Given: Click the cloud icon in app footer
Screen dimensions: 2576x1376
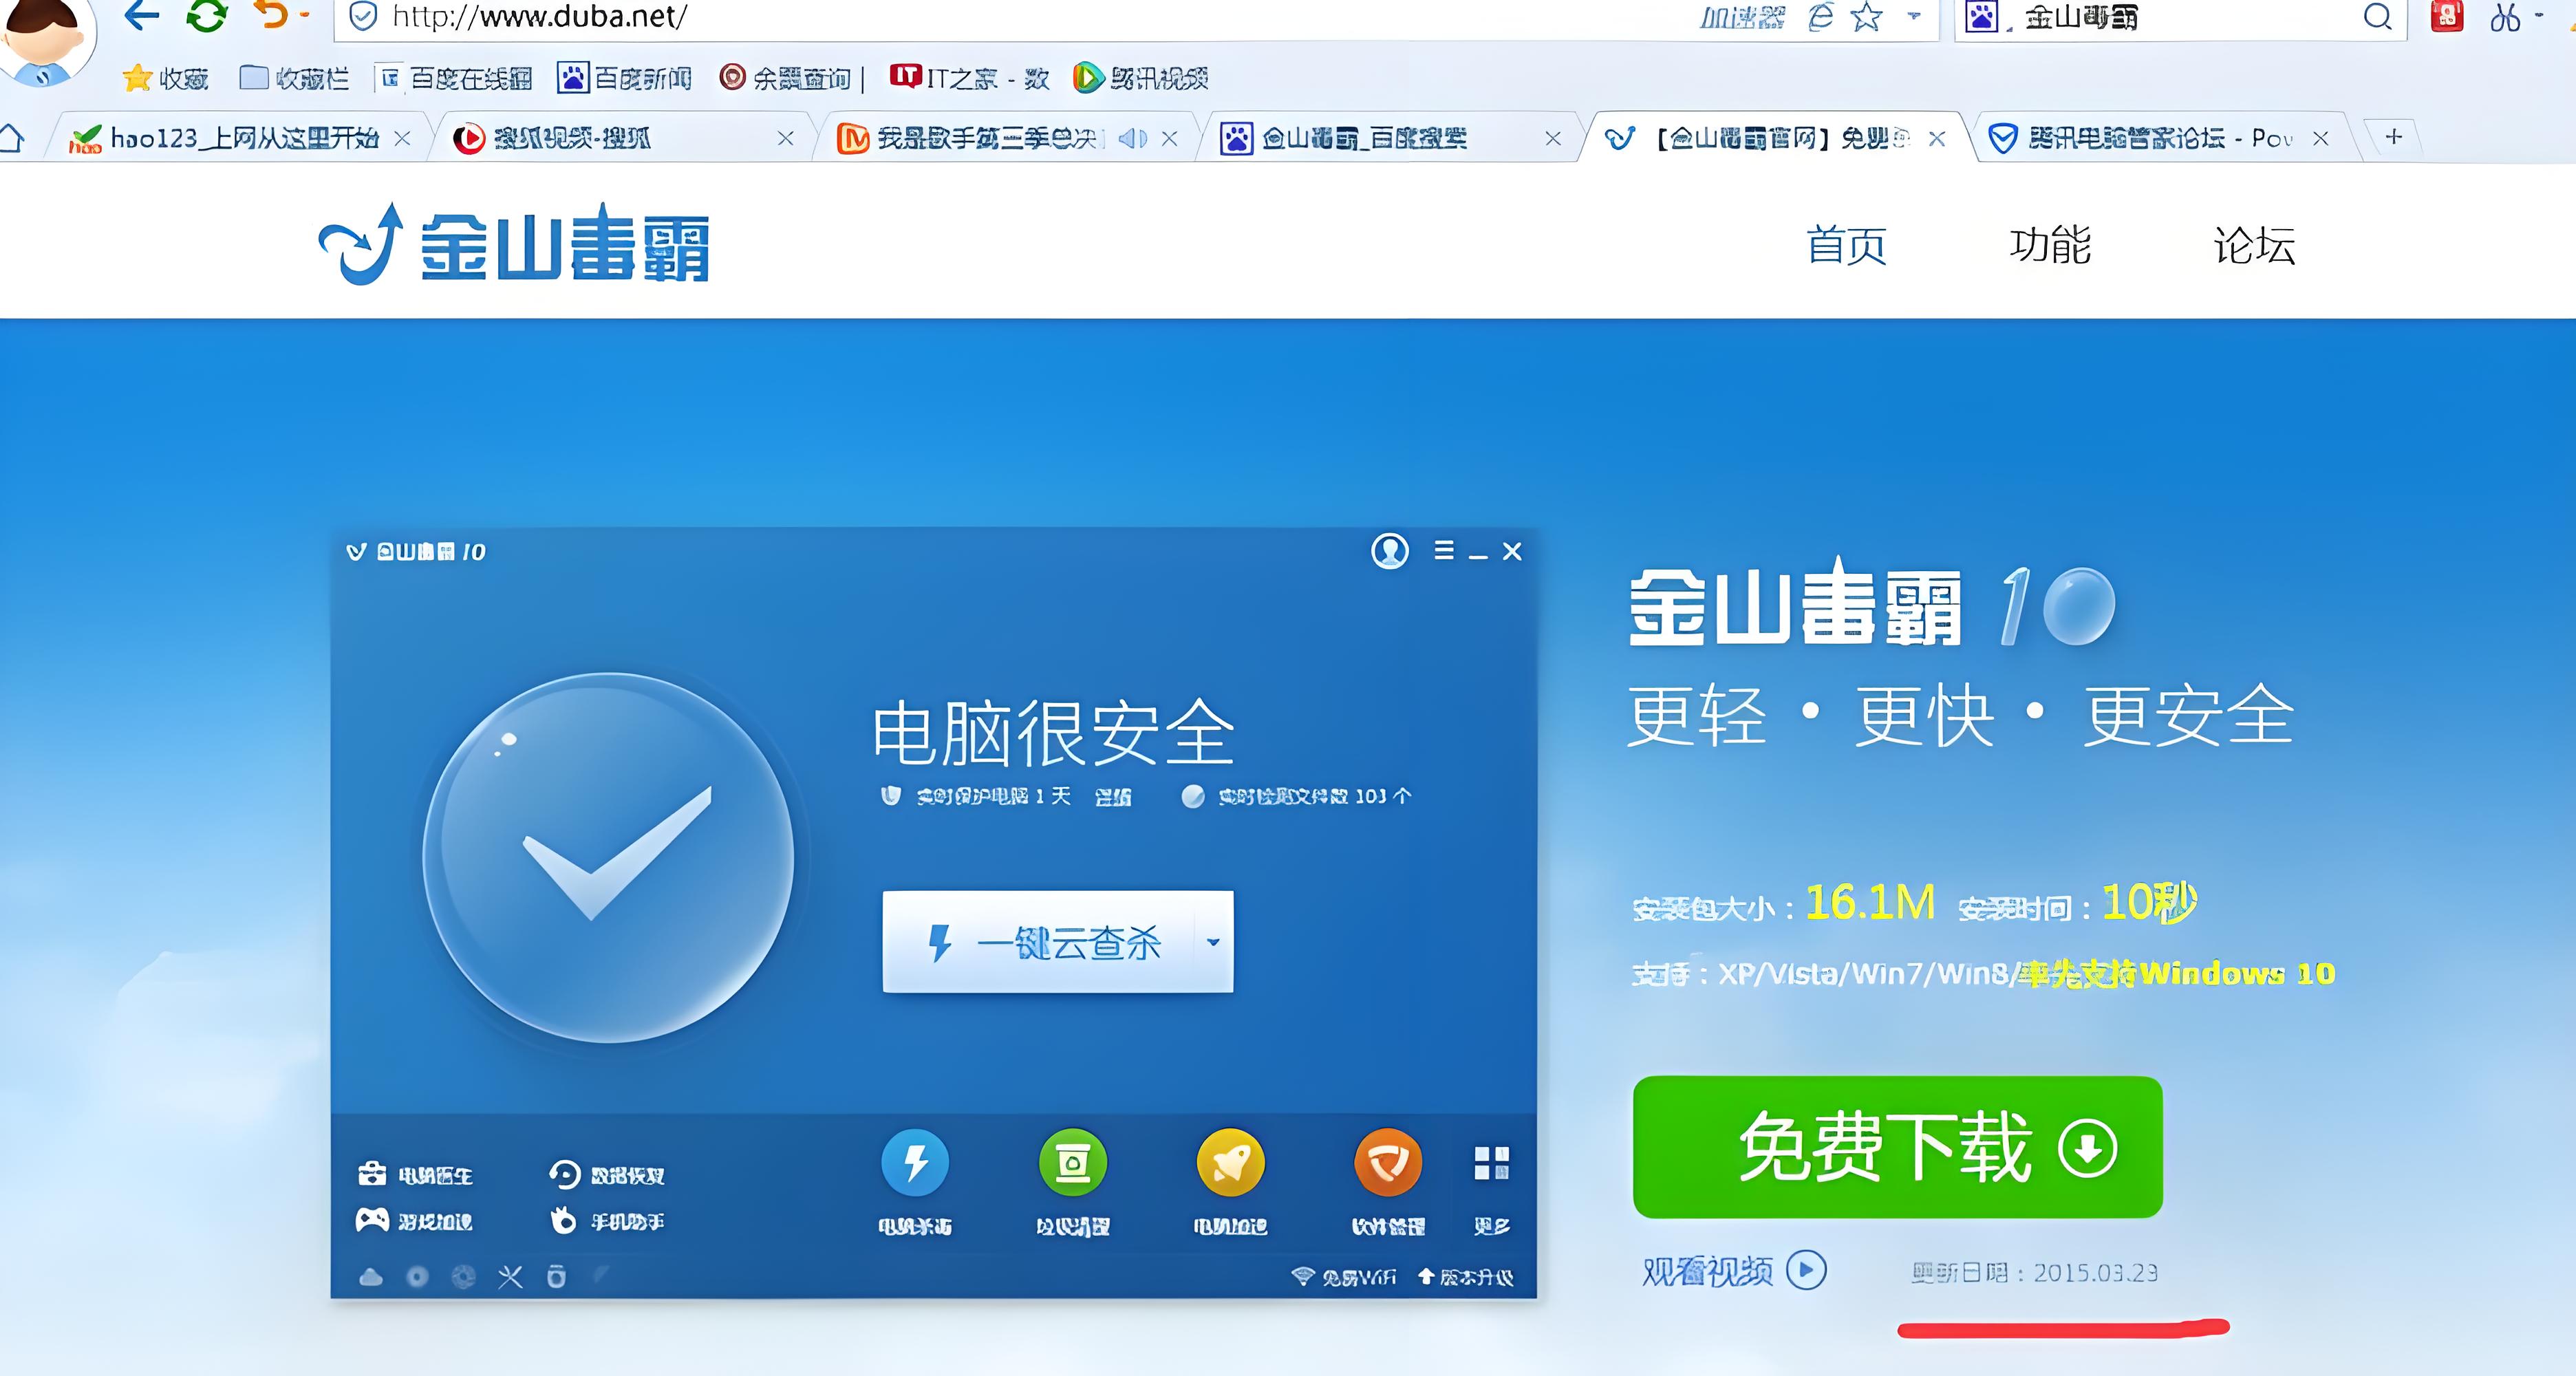Looking at the screenshot, I should pyautogui.click(x=371, y=1277).
